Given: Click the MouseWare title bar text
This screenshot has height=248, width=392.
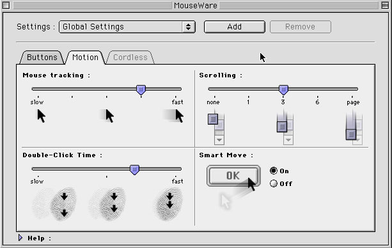Looking at the screenshot, I should pyautogui.click(x=196, y=6).
